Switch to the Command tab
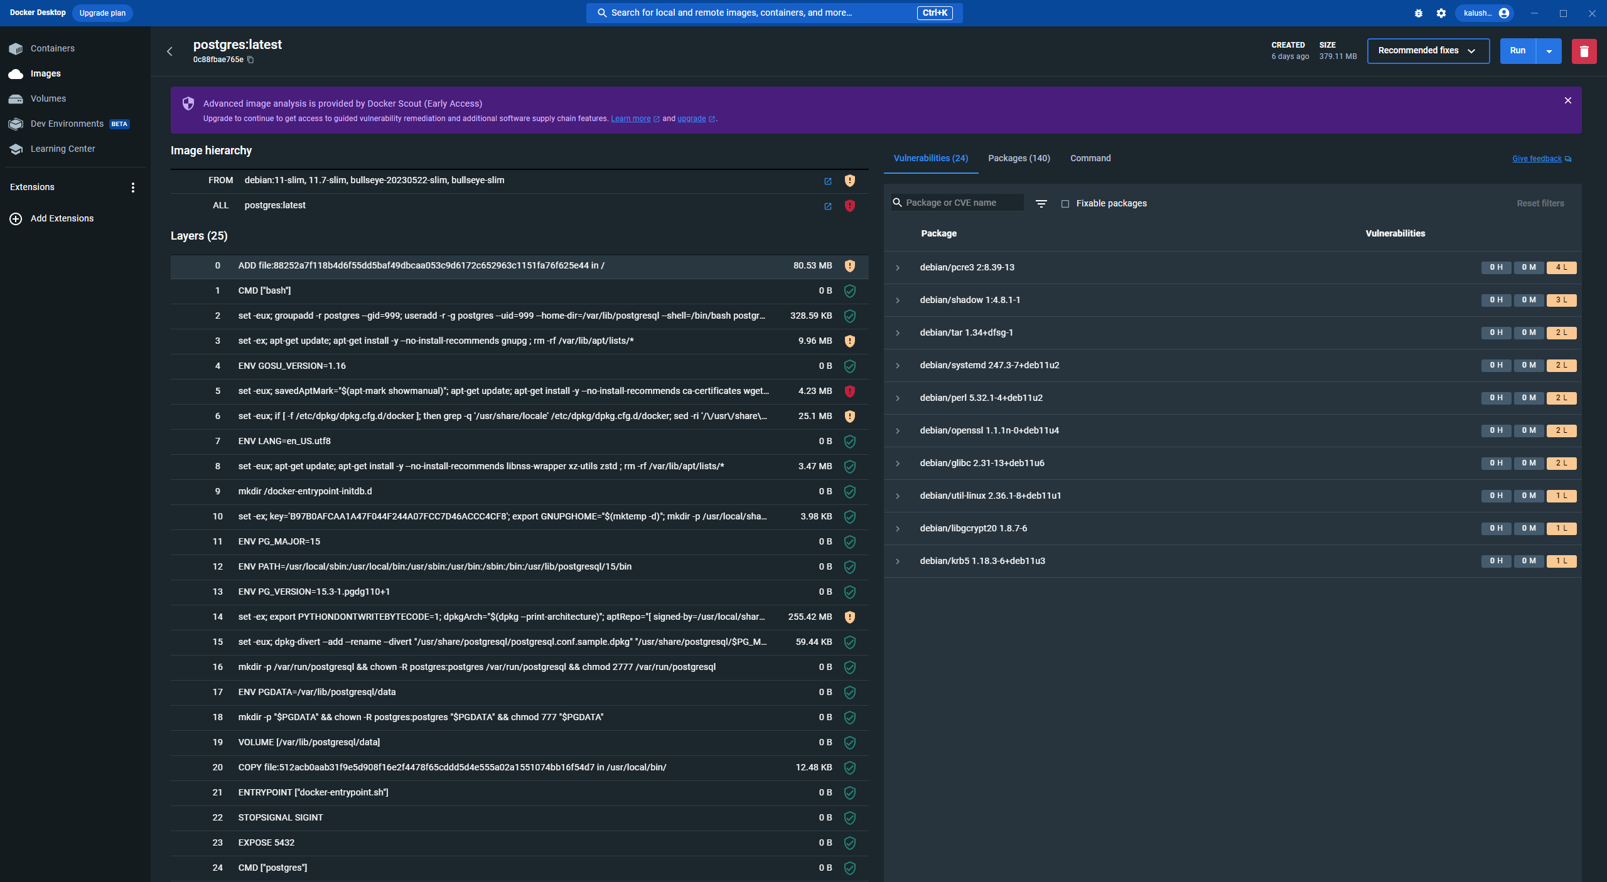Screen dimensions: 1607x882 click(1090, 158)
